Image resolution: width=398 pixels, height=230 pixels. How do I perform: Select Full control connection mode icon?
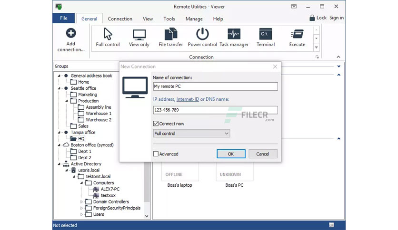click(108, 34)
